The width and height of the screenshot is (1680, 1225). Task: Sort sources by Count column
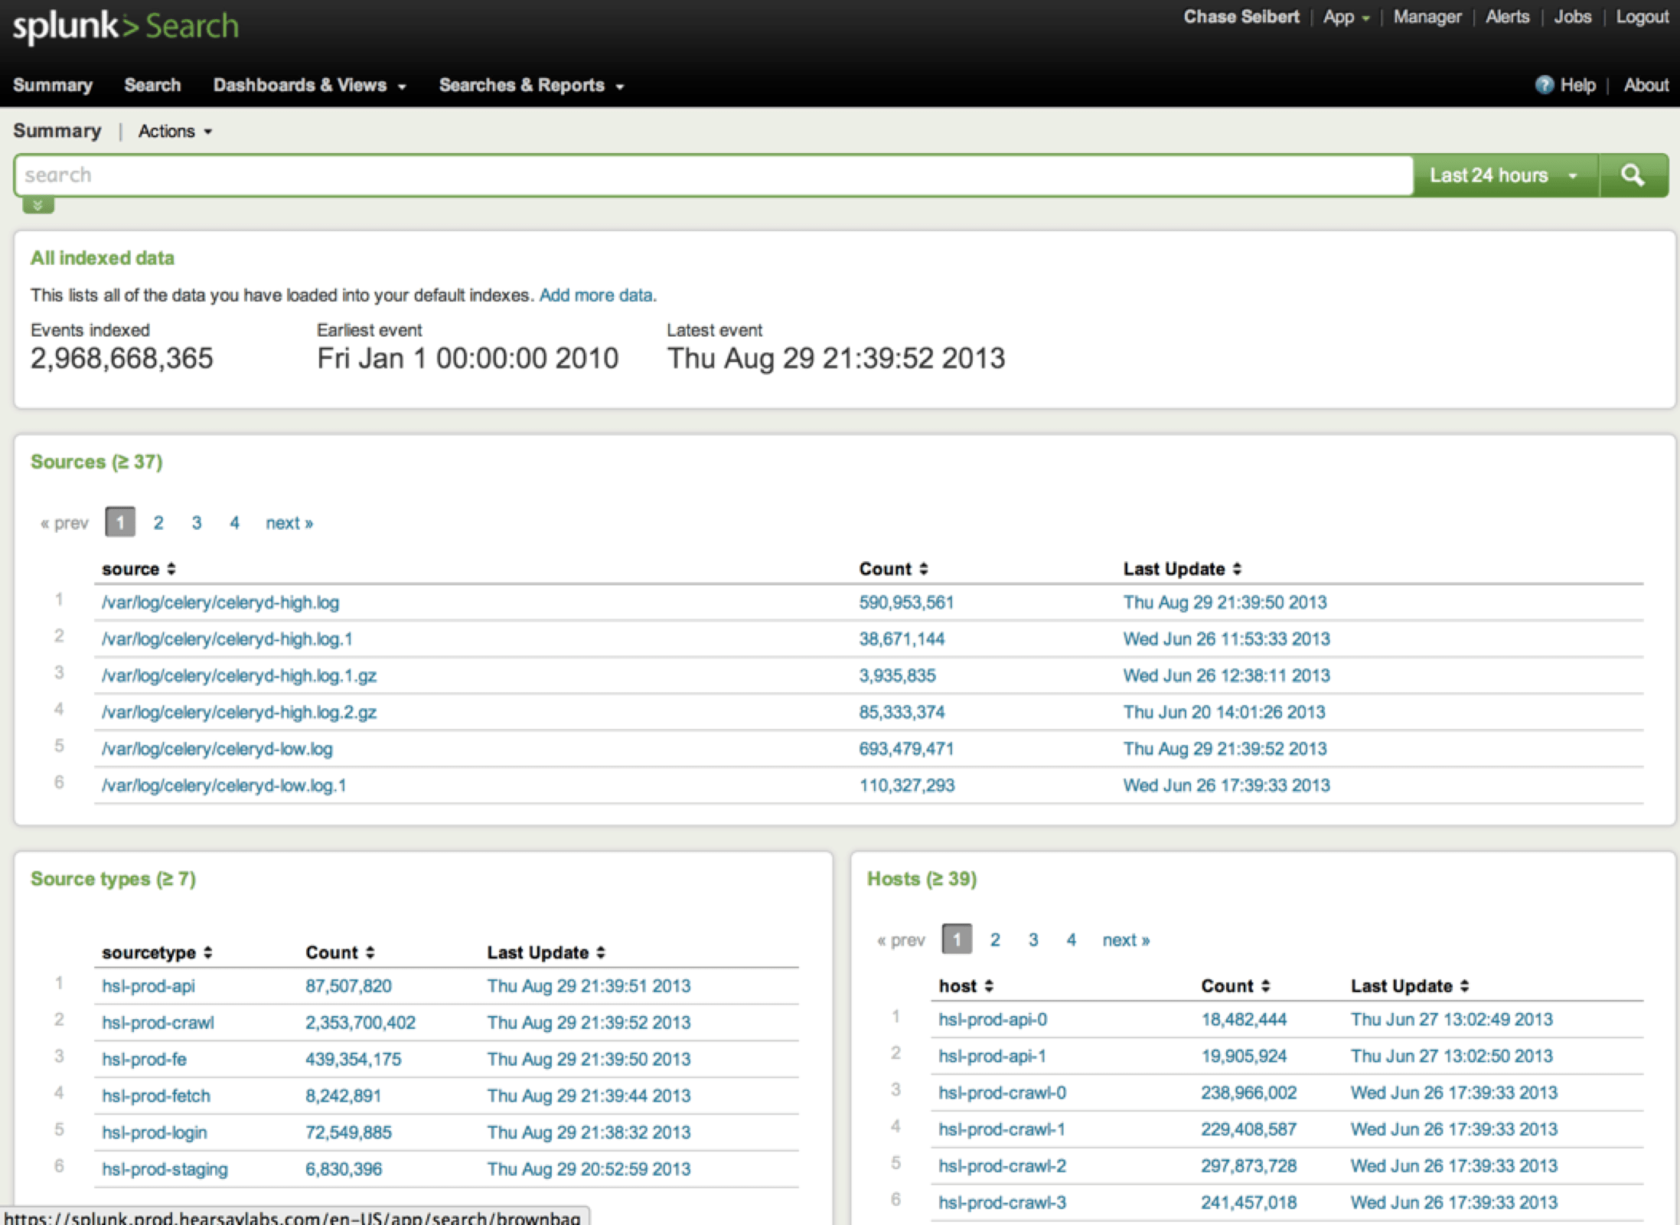[x=892, y=569]
